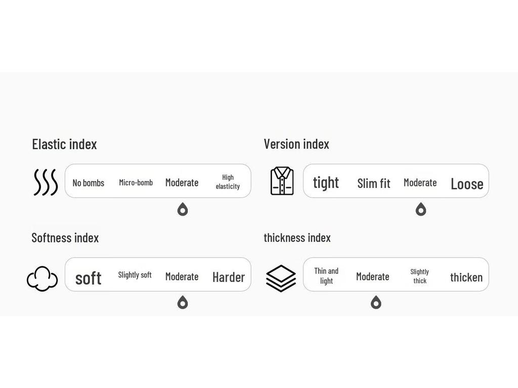Choose the "Slightly soft" option
The height and width of the screenshot is (388, 518).
click(135, 275)
